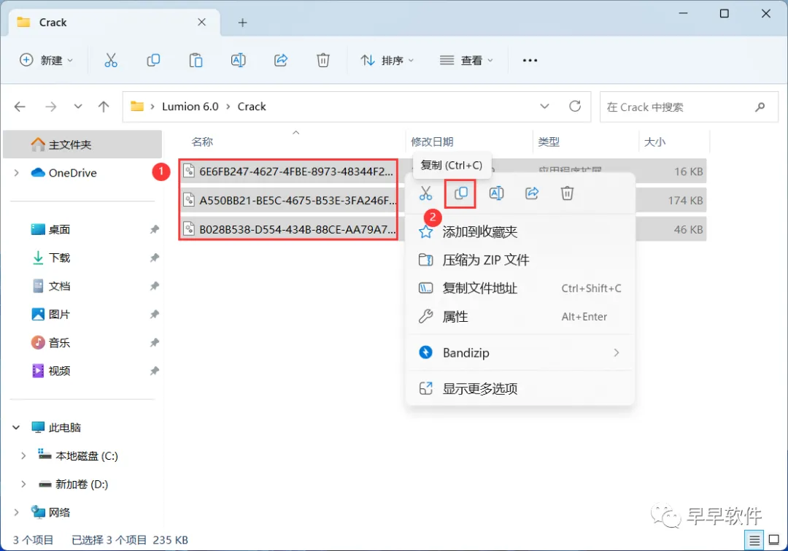
Task: Expand 本地磁盘 (C:) node
Action: pos(23,456)
